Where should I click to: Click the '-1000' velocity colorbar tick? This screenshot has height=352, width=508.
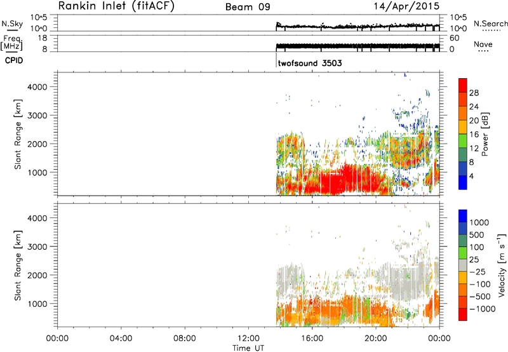coord(482,309)
